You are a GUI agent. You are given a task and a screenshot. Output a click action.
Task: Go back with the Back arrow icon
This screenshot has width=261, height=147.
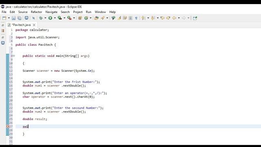(174, 18)
